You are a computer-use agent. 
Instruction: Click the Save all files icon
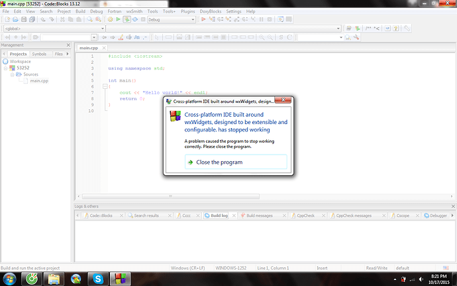click(32, 19)
